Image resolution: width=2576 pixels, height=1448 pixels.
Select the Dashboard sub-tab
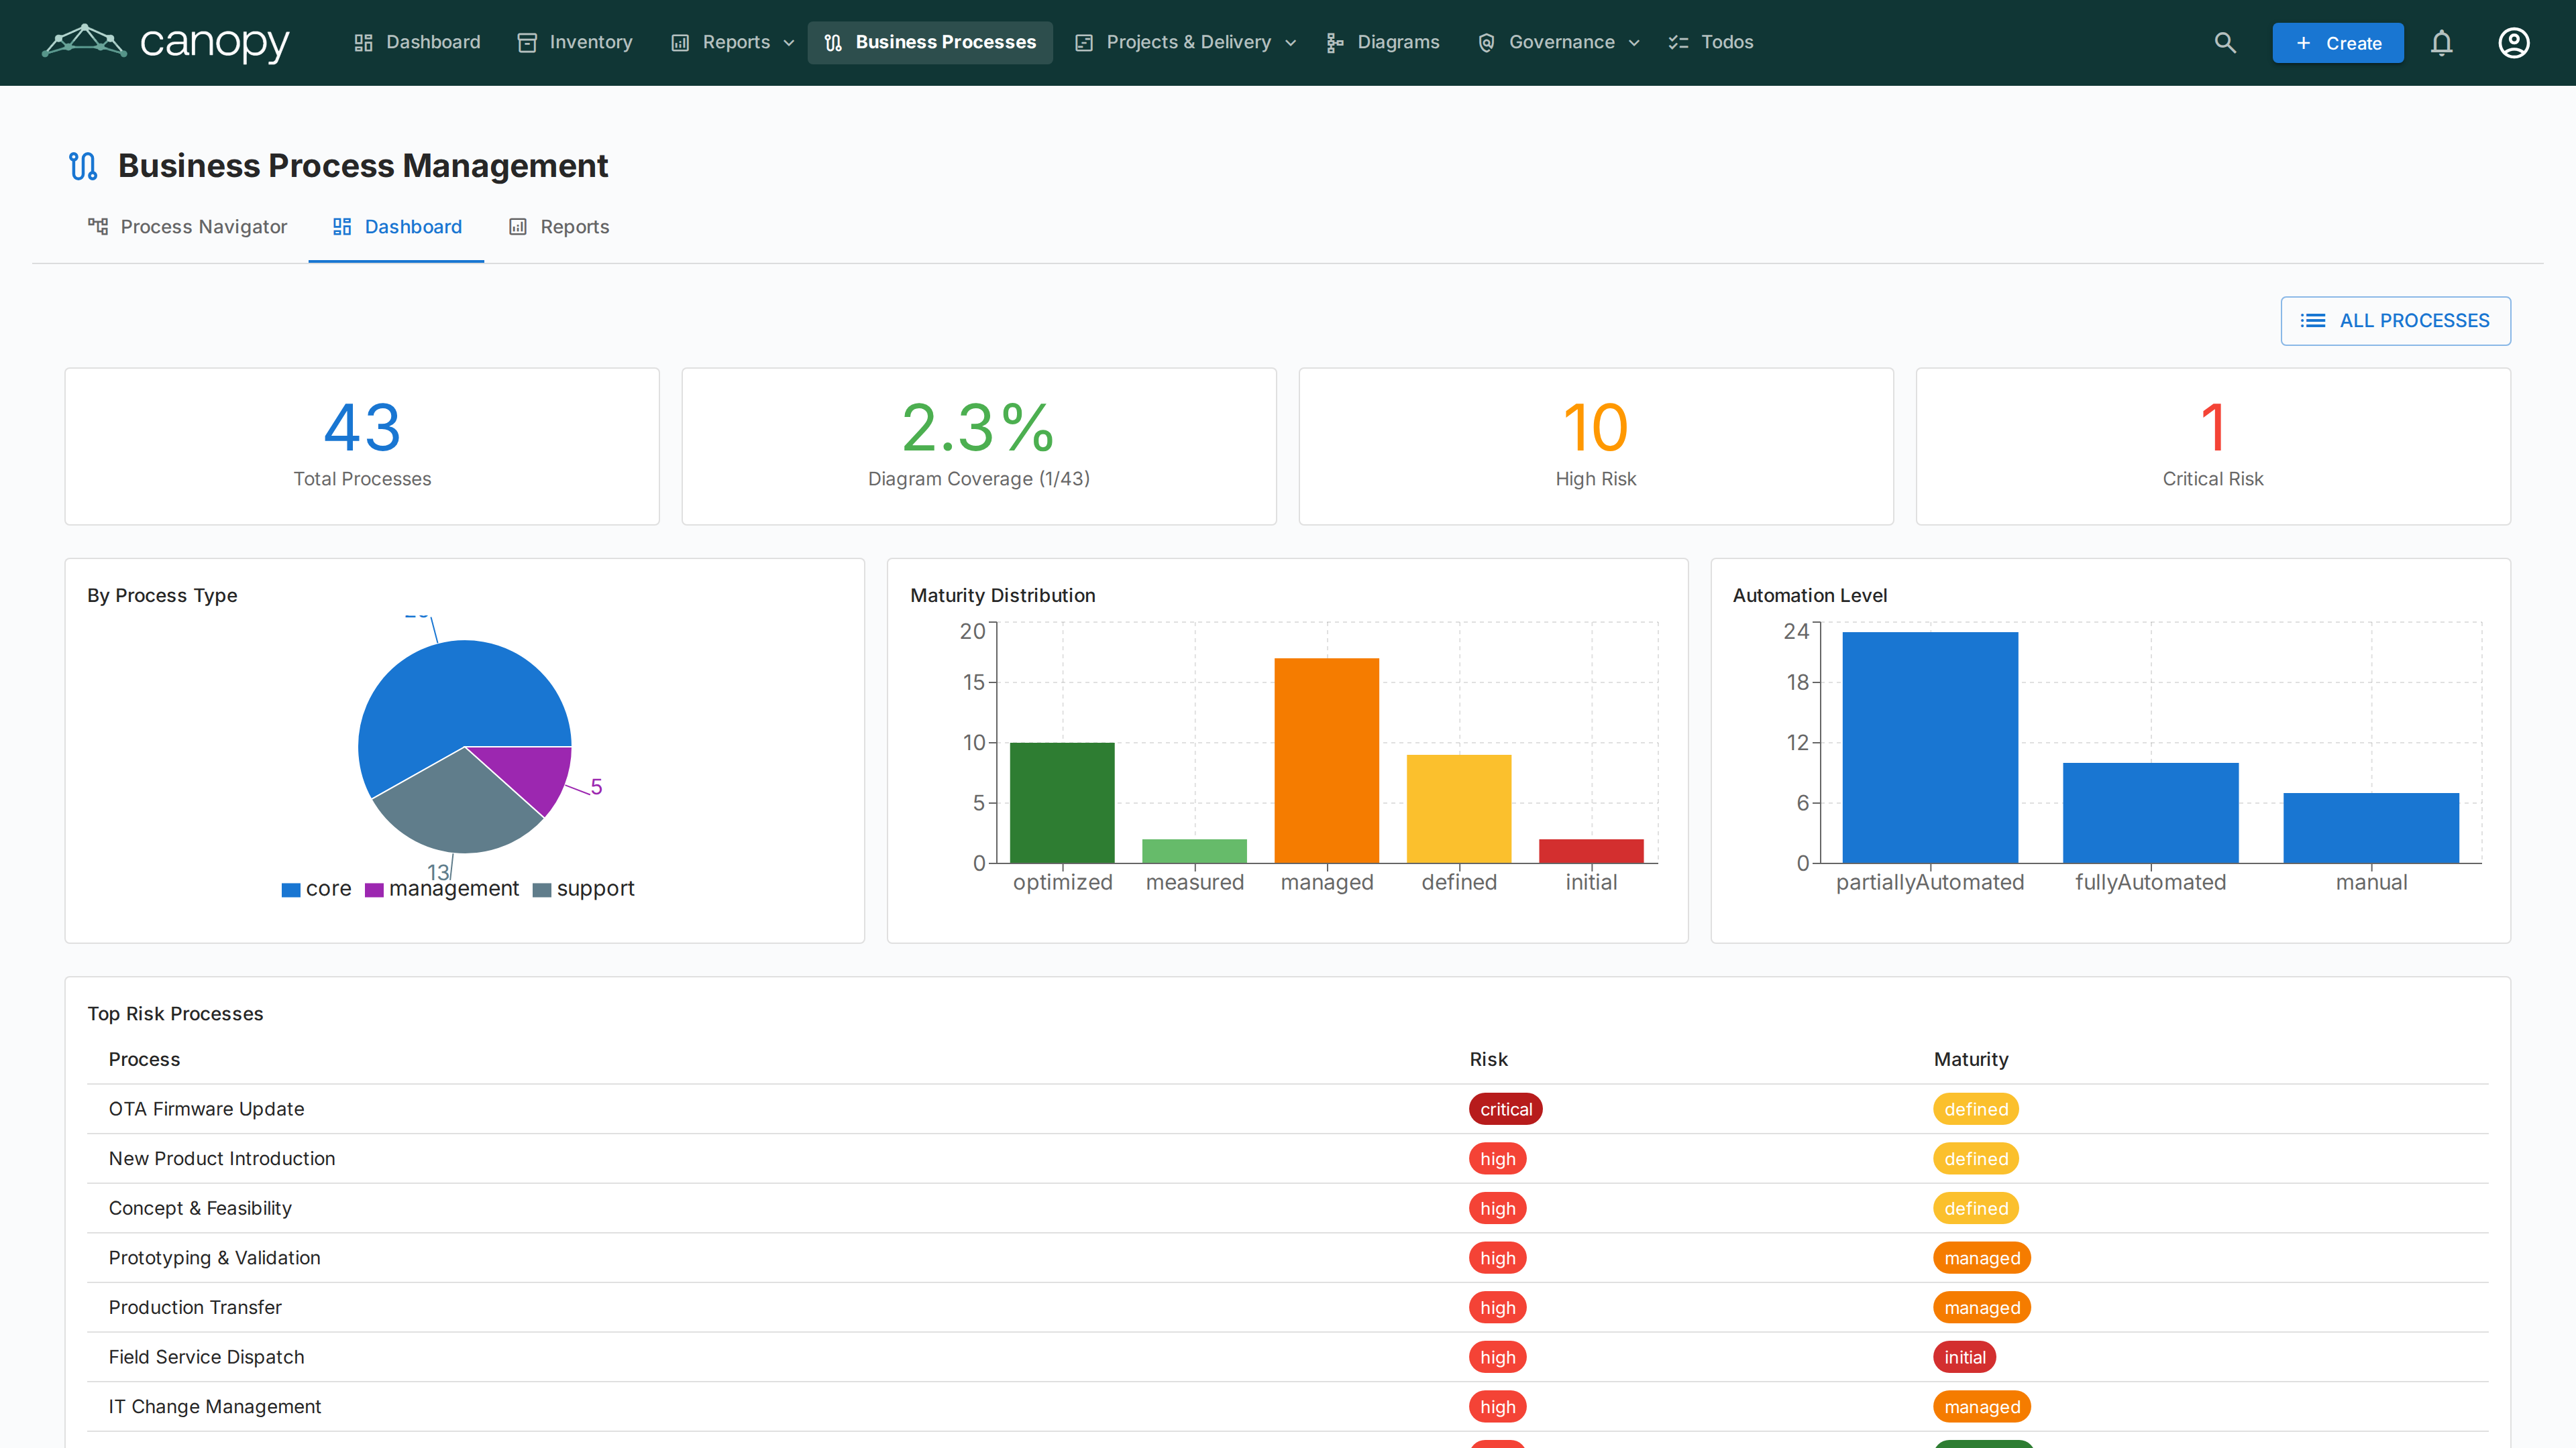click(397, 227)
